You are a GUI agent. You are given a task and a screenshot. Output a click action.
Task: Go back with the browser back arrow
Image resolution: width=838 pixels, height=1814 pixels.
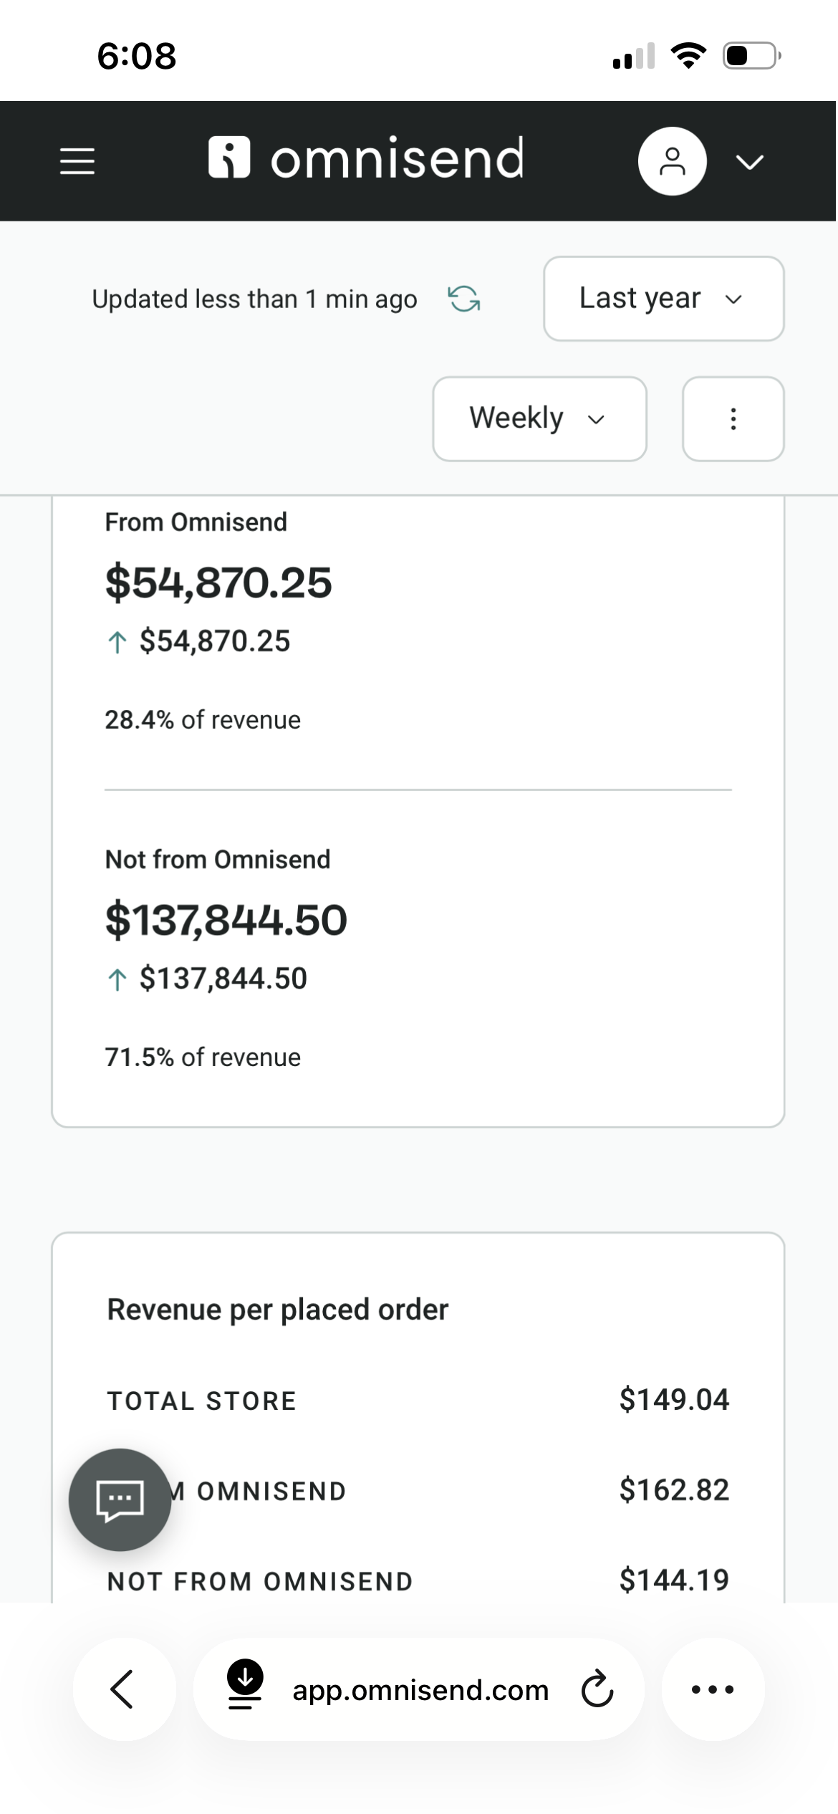point(123,1689)
